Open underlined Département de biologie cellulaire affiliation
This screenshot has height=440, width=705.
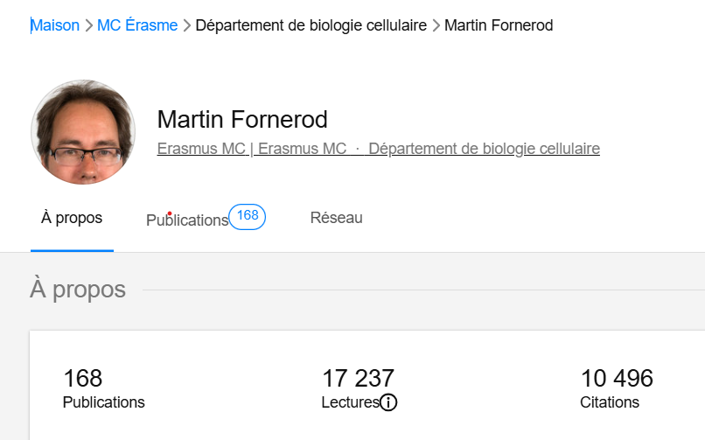point(484,149)
